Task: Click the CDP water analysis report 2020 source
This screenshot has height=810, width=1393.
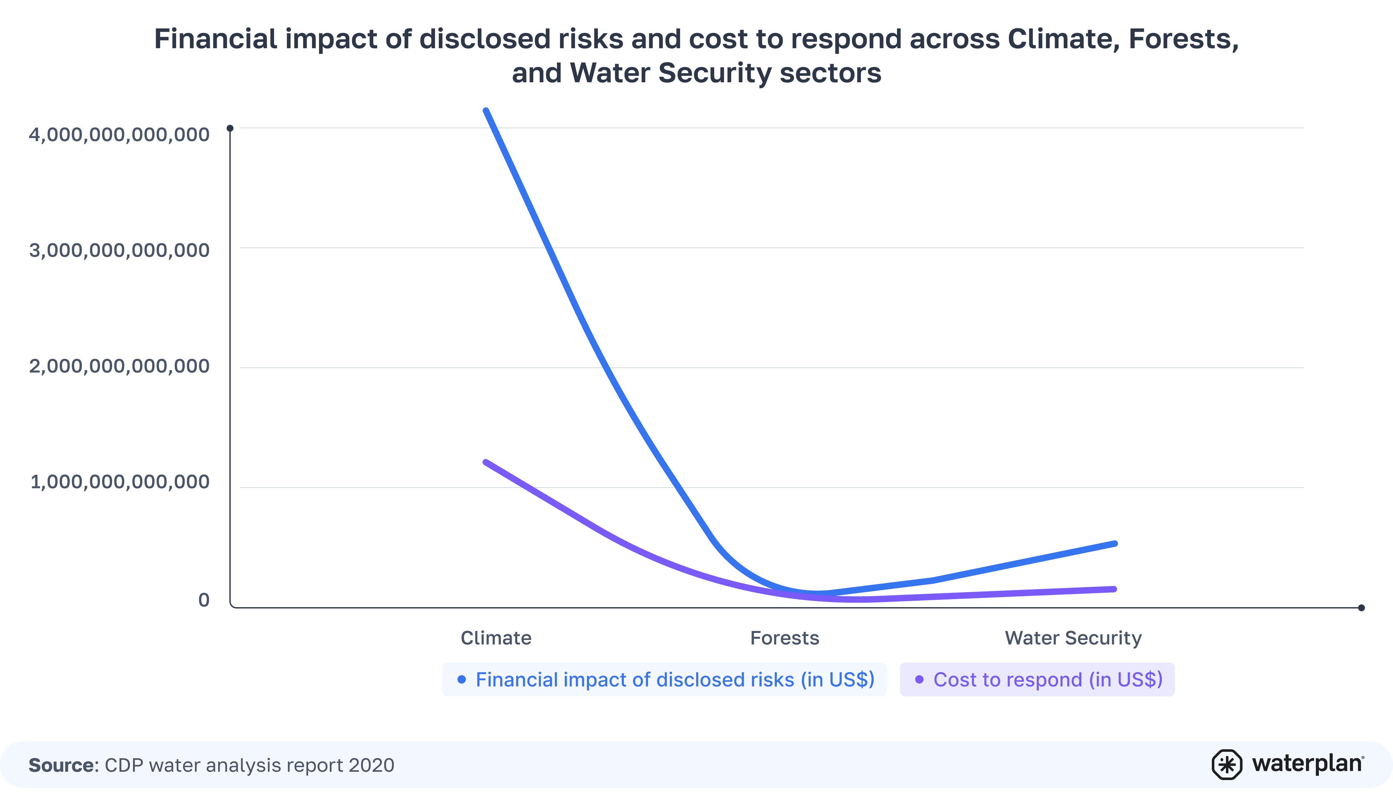Action: [250, 765]
